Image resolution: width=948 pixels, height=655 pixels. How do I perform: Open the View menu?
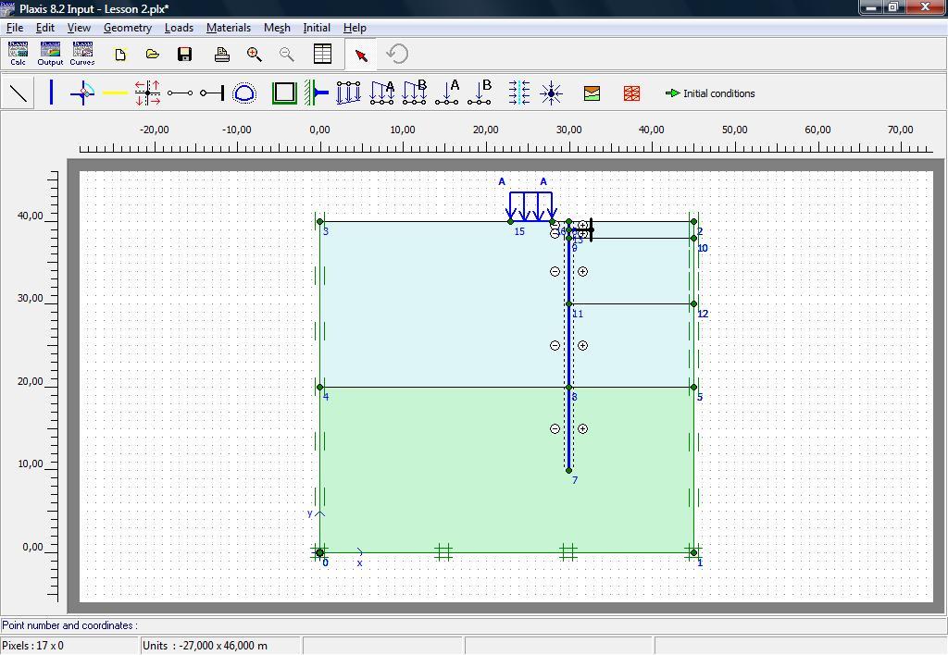79,28
